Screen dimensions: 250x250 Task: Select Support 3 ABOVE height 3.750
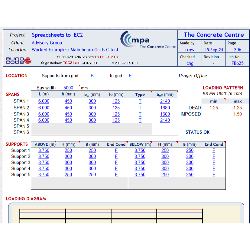(44, 162)
